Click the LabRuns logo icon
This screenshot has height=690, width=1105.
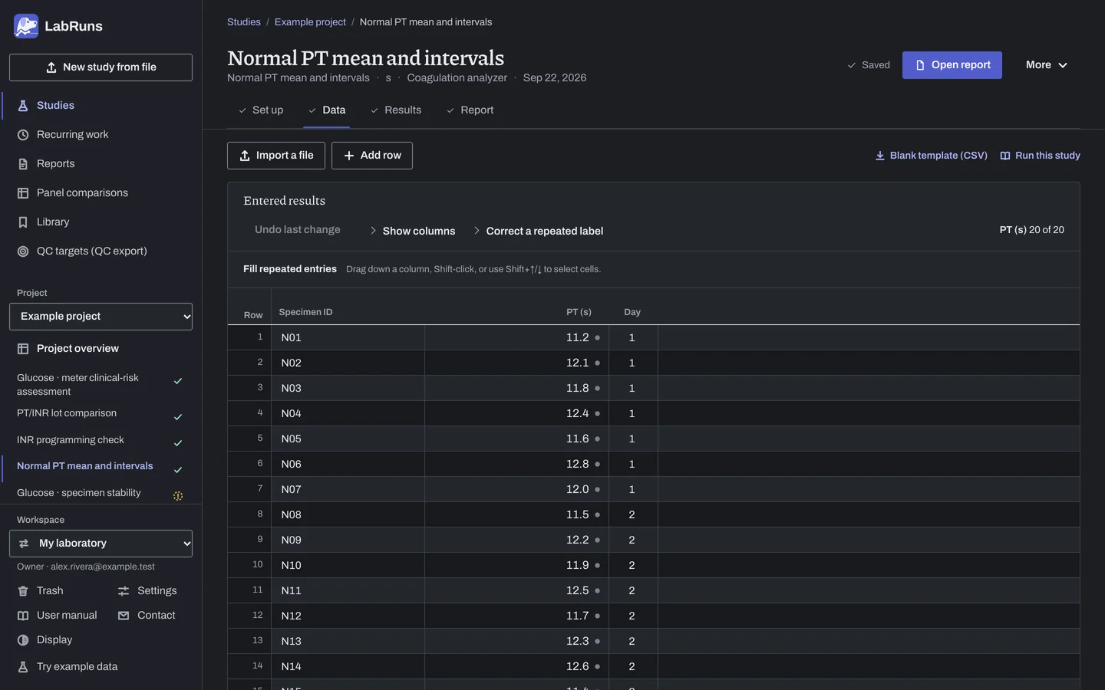tap(26, 26)
